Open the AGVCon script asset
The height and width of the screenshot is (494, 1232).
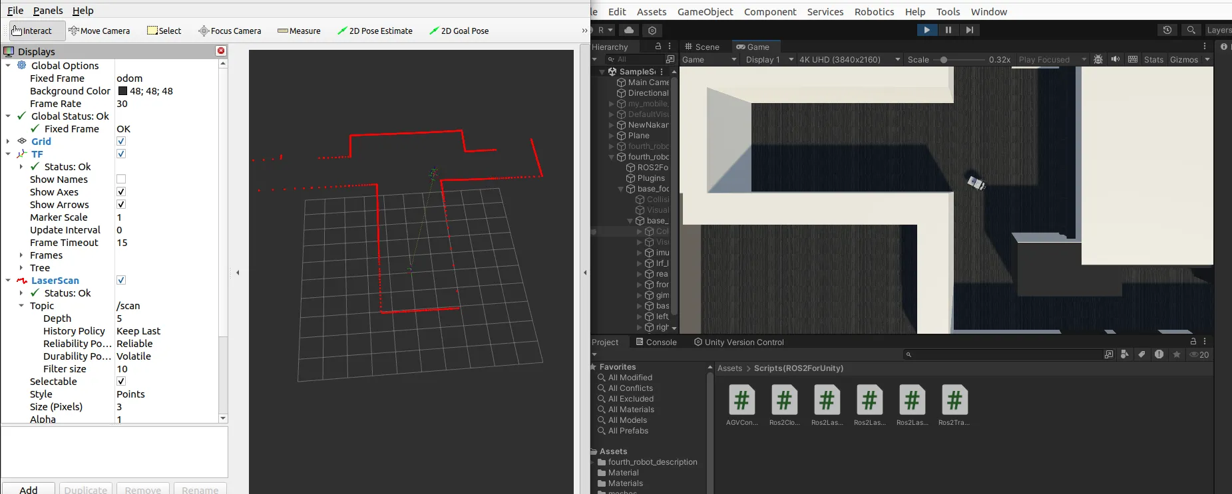coord(741,401)
